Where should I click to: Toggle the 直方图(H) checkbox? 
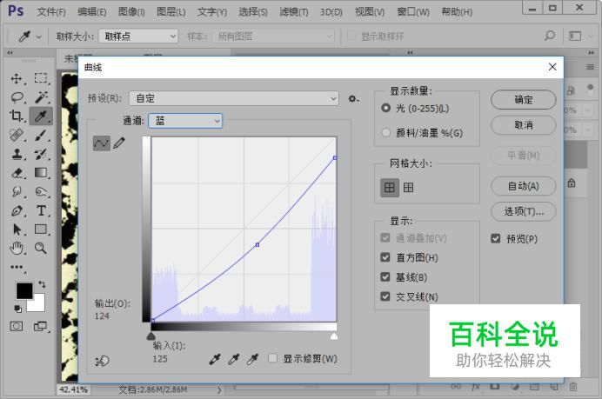[x=385, y=257]
